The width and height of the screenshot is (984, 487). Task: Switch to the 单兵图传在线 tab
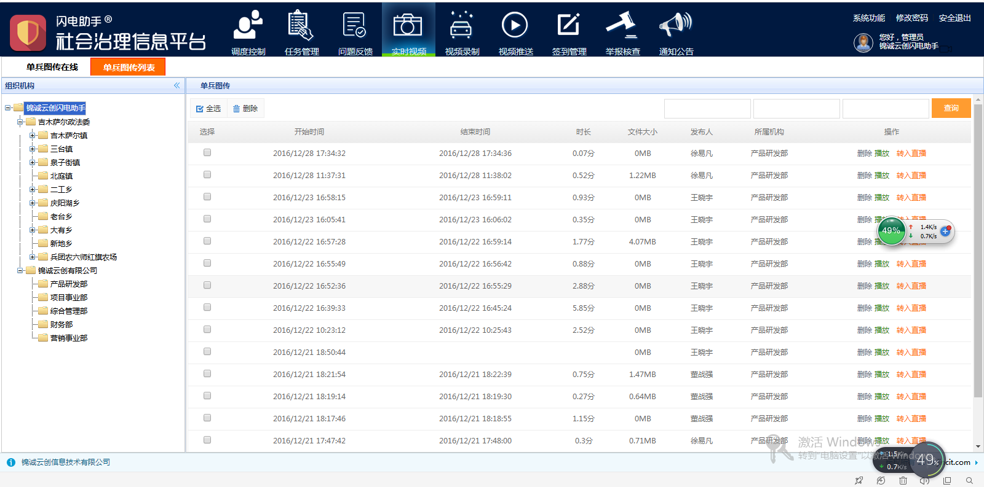(x=52, y=67)
